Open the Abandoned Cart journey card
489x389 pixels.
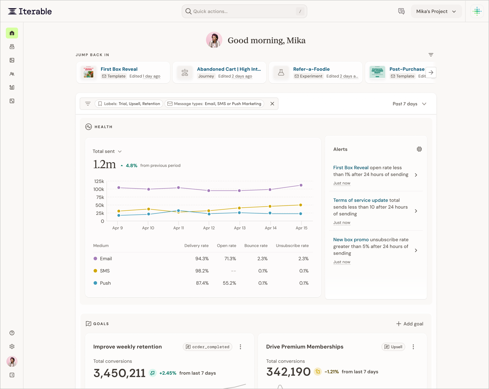pos(219,72)
